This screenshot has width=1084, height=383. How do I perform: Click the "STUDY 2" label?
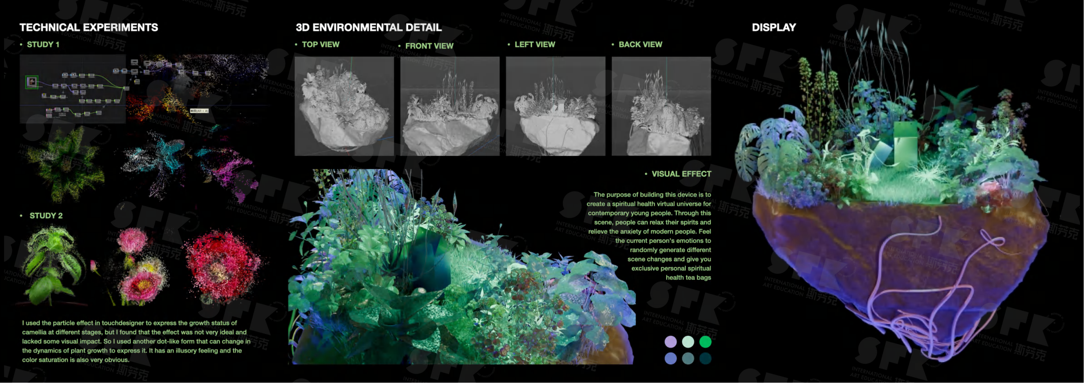tap(46, 216)
